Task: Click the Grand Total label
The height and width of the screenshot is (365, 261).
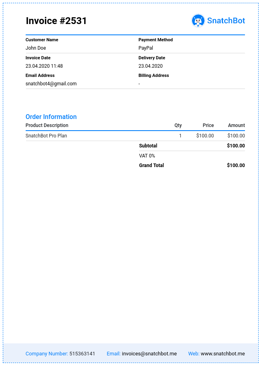Action: point(152,165)
